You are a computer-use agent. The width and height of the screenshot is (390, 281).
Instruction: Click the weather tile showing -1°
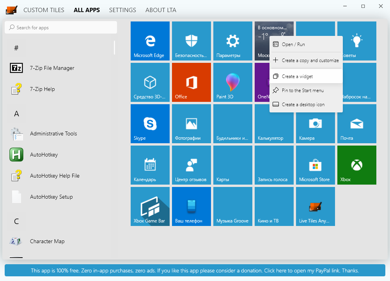coord(262,41)
